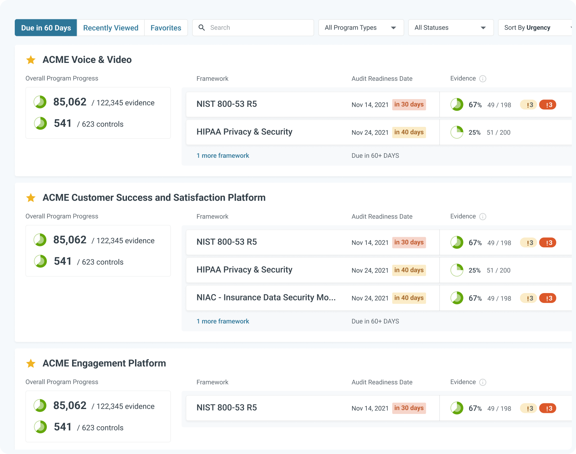Switch to the Favorites tab
Screen dimensions: 576x454
point(166,28)
